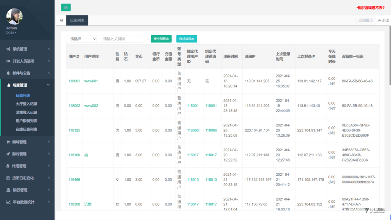Click the 货币日志变化 calendar icon

coord(8,178)
